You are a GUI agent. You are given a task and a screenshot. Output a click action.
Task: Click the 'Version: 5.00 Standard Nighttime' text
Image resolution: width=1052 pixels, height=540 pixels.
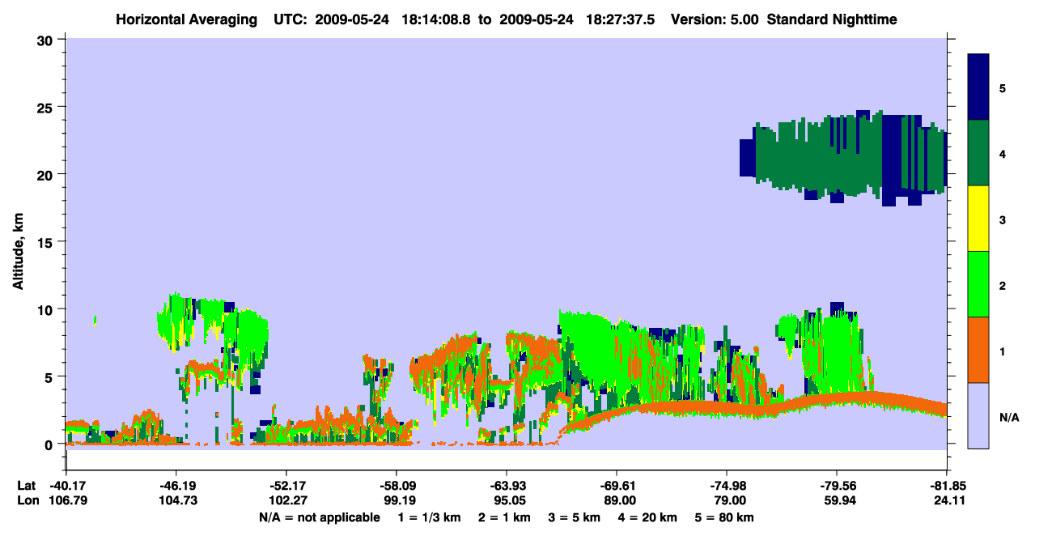[x=783, y=19]
